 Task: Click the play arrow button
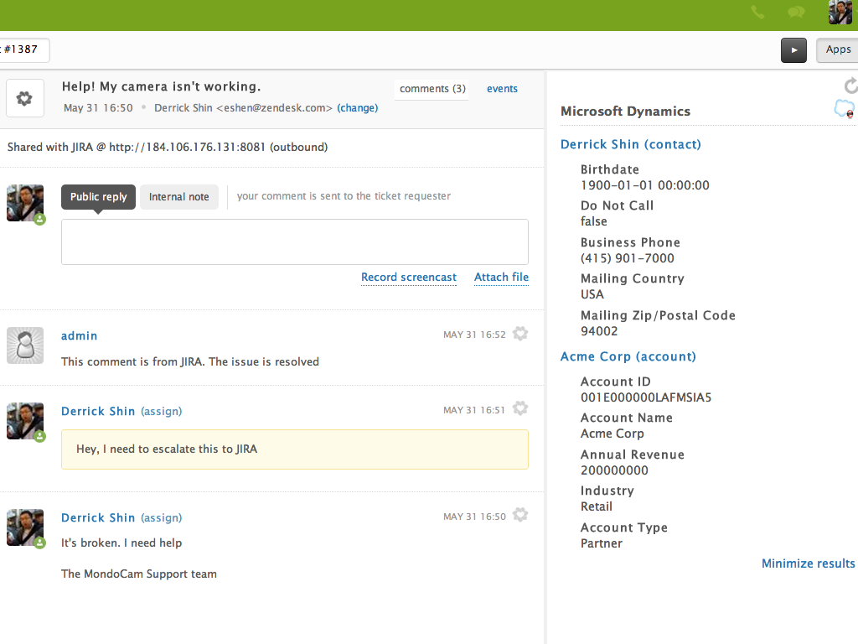point(793,50)
